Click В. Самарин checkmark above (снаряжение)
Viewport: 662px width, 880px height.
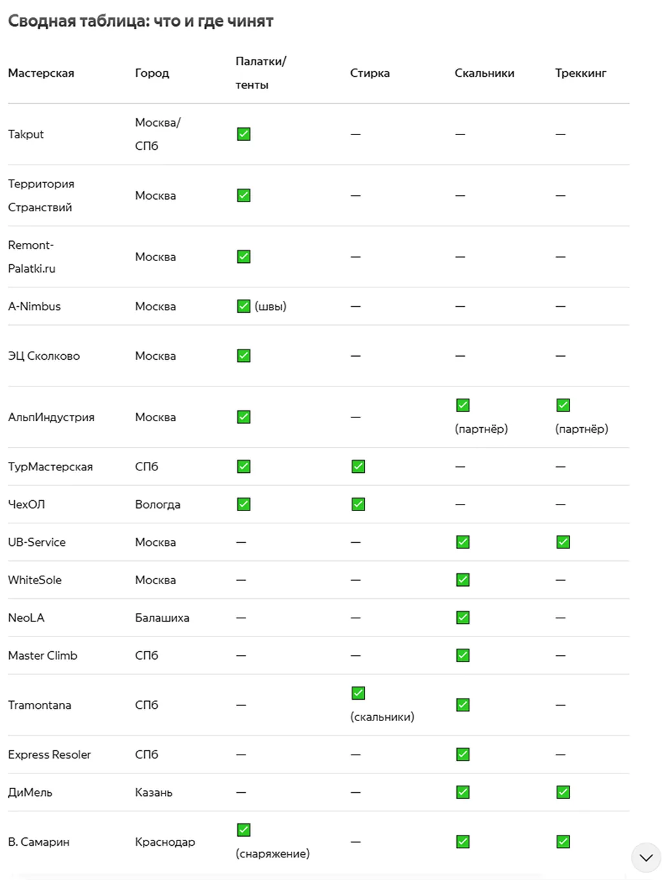pyautogui.click(x=244, y=830)
